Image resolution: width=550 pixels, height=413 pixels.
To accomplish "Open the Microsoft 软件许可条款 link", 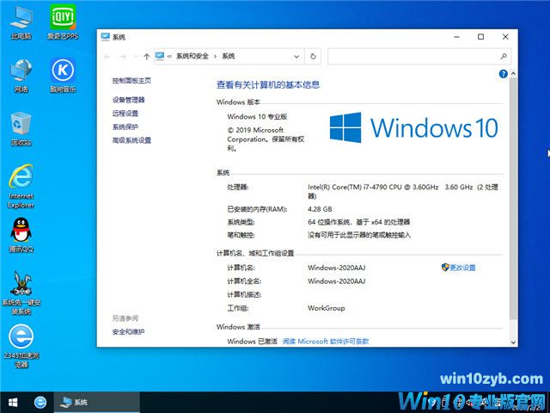I will [x=326, y=341].
